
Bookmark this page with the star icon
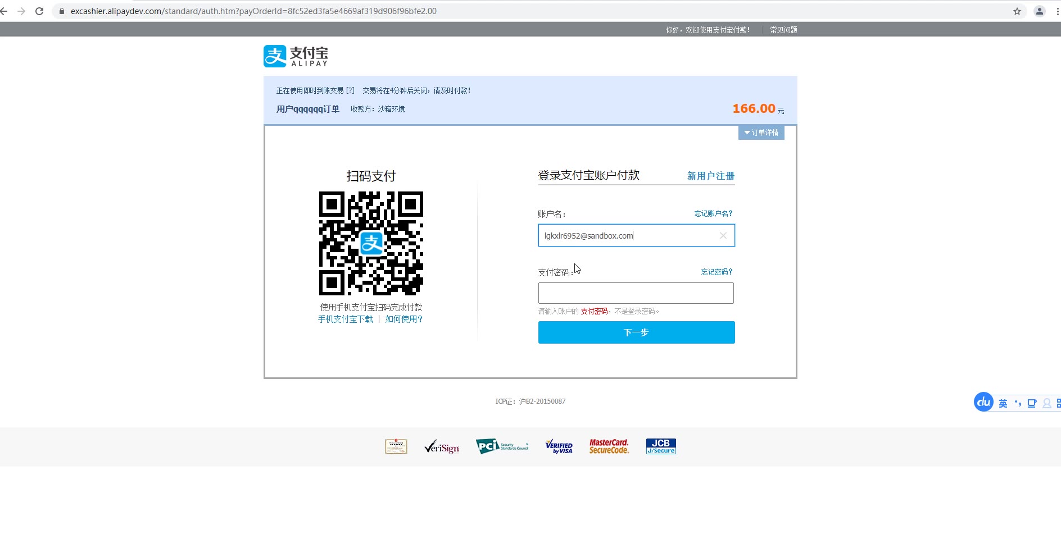pos(1017,11)
